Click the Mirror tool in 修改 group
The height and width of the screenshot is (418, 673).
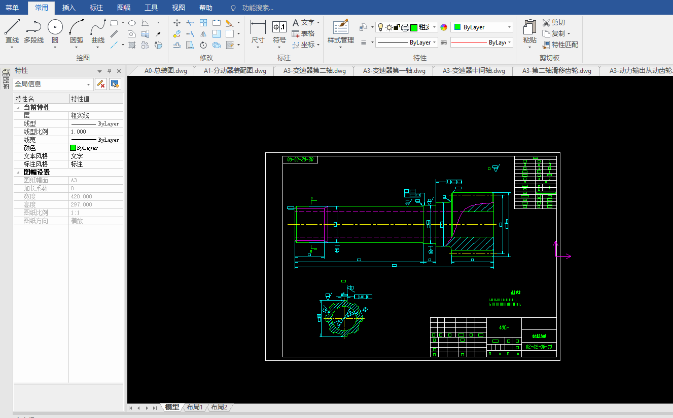point(203,34)
